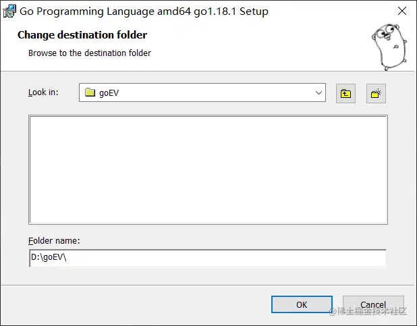
Task: Click the Folder name input field
Action: 208,258
